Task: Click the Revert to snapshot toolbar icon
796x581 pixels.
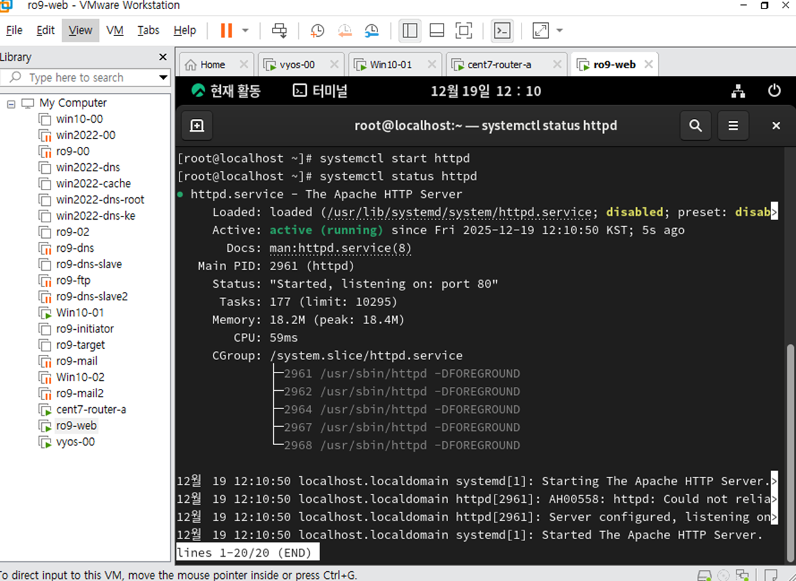Action: 345,30
